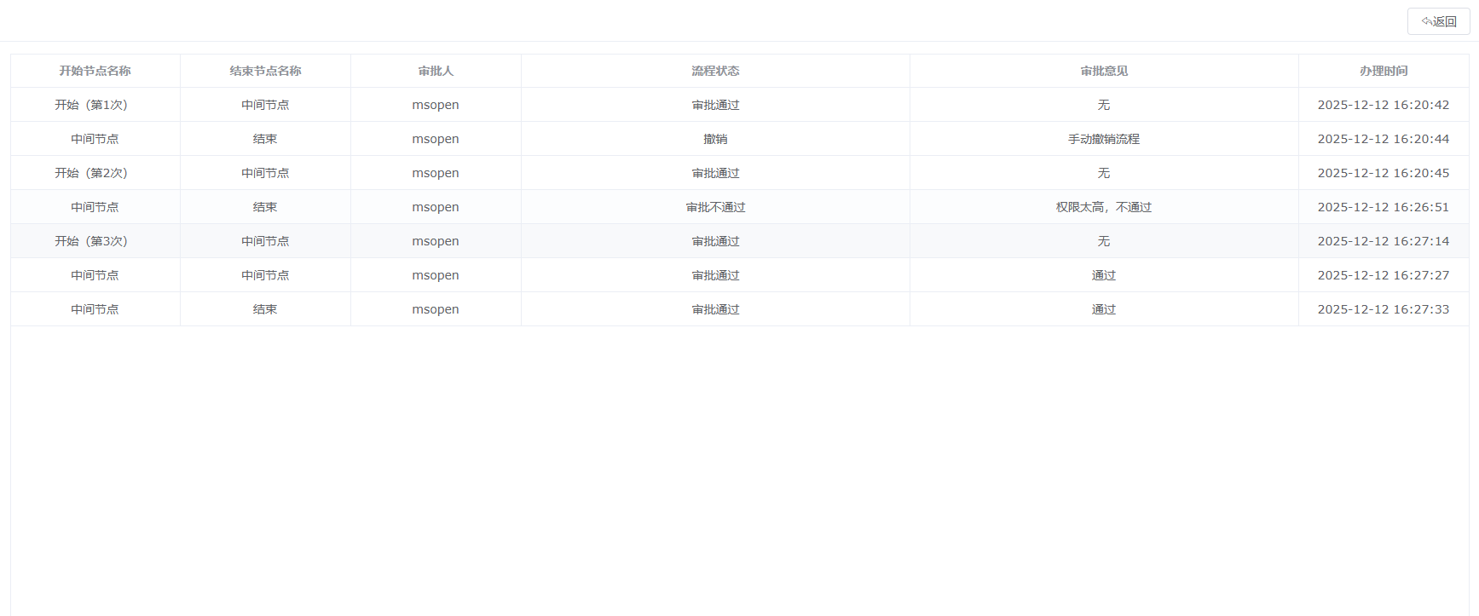Click the 流程状态 column header
Screen dimensions: 1479x616
715,71
